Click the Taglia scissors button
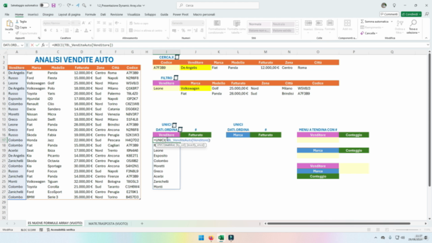The image size is (432, 243). (x=21, y=22)
